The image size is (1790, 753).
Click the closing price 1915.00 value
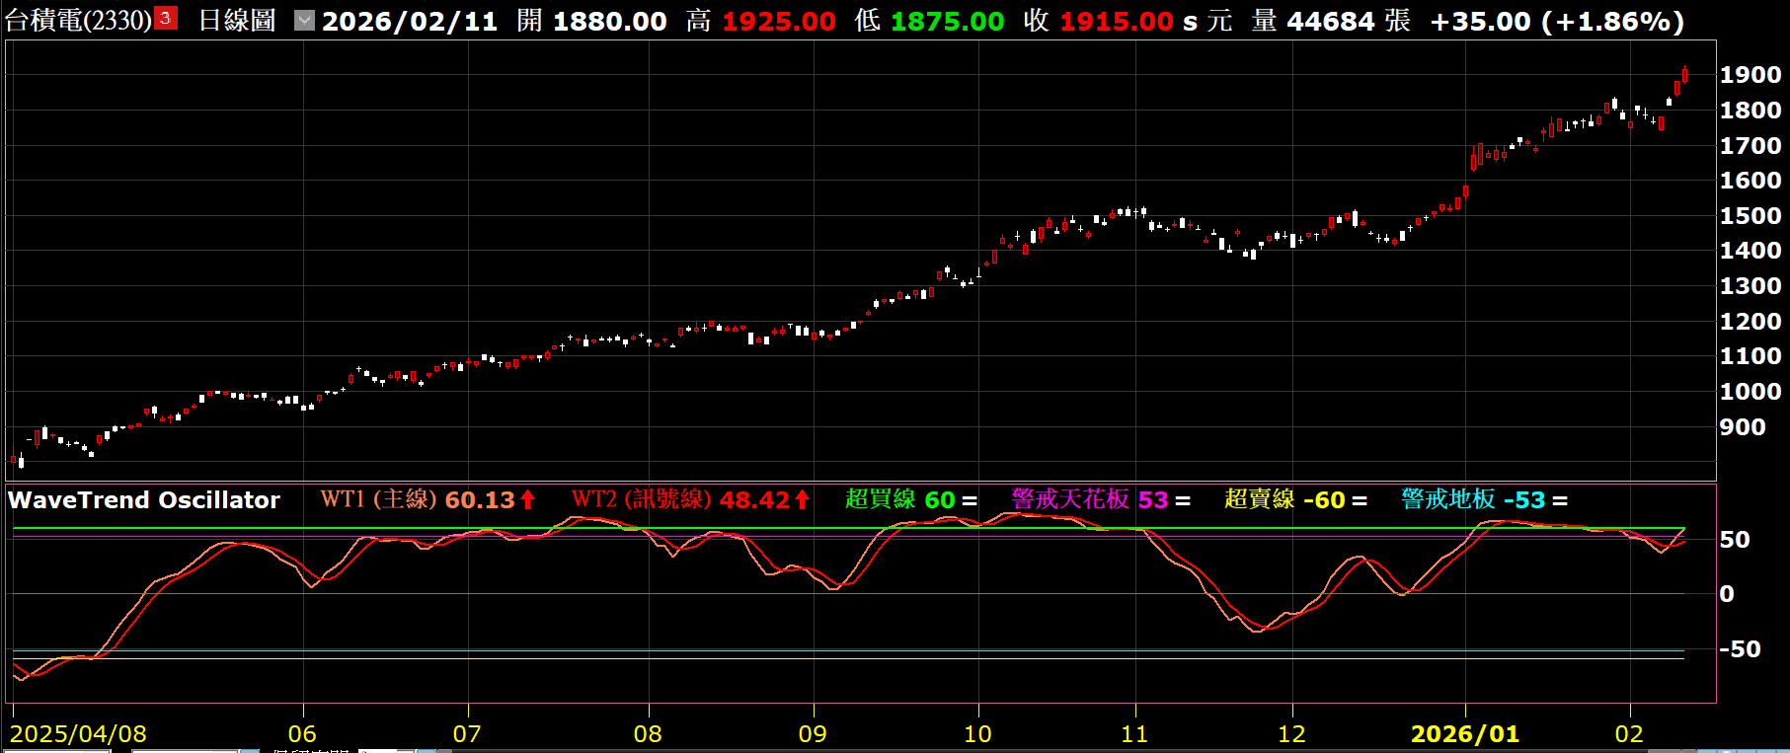coord(1116,21)
